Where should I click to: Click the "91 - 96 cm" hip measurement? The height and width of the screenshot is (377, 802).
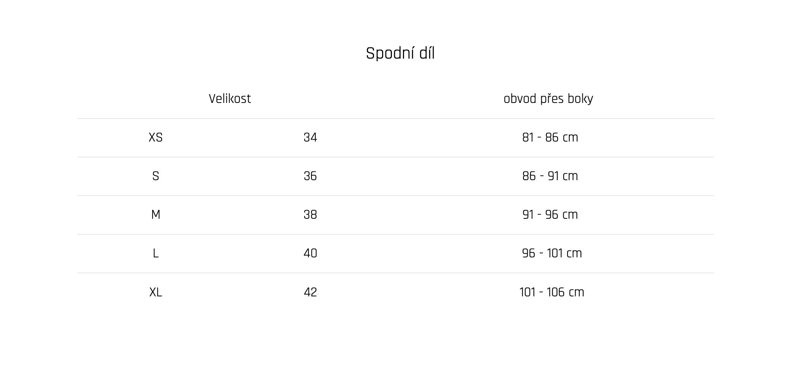coord(550,215)
